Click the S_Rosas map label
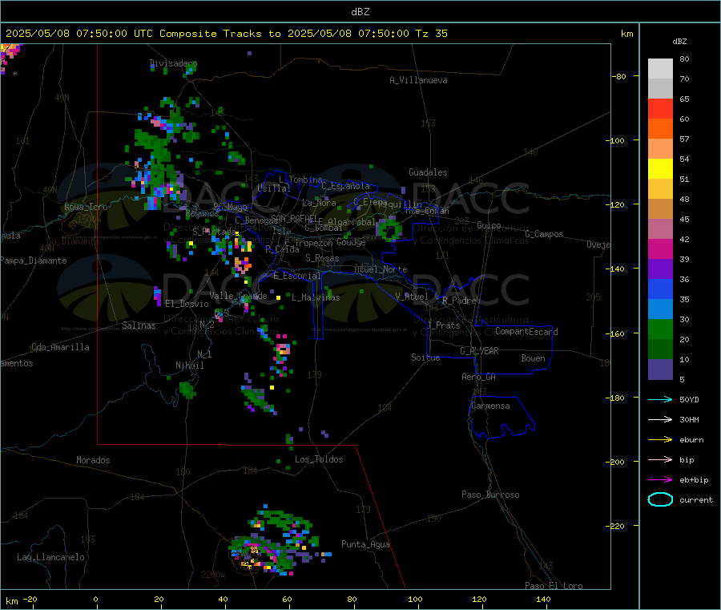 [x=322, y=259]
